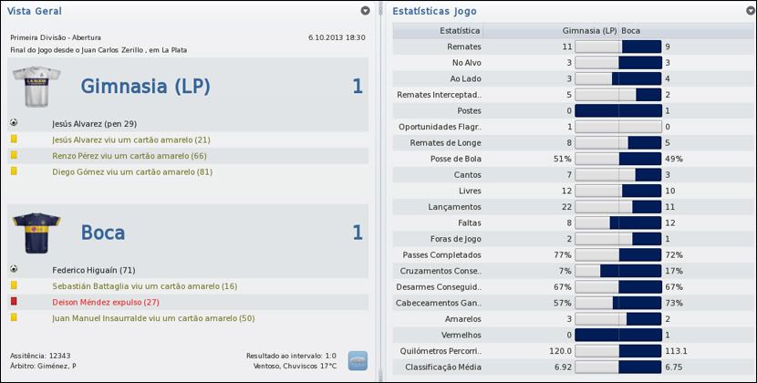Click the red card icon for Deison Méndez
Image resolution: width=757 pixels, height=383 pixels.
pyautogui.click(x=14, y=301)
